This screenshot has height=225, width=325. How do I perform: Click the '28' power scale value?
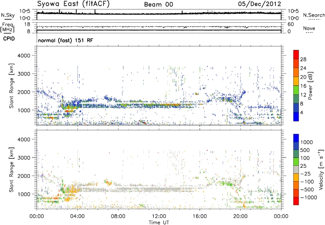point(303,59)
